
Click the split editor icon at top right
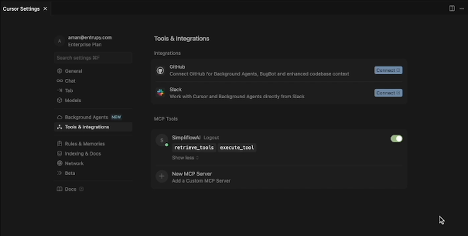pyautogui.click(x=452, y=9)
